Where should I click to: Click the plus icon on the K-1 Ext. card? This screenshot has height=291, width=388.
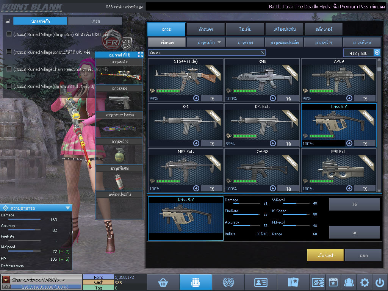coord(273,143)
